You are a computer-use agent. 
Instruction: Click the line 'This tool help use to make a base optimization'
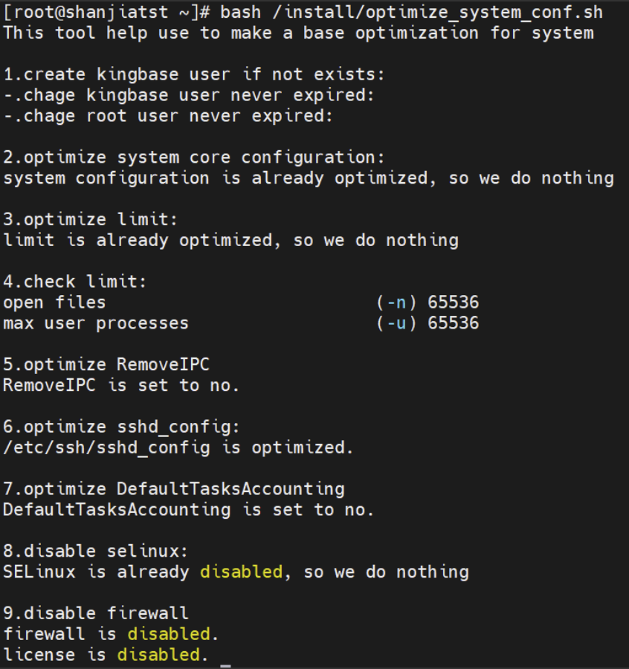pos(298,33)
